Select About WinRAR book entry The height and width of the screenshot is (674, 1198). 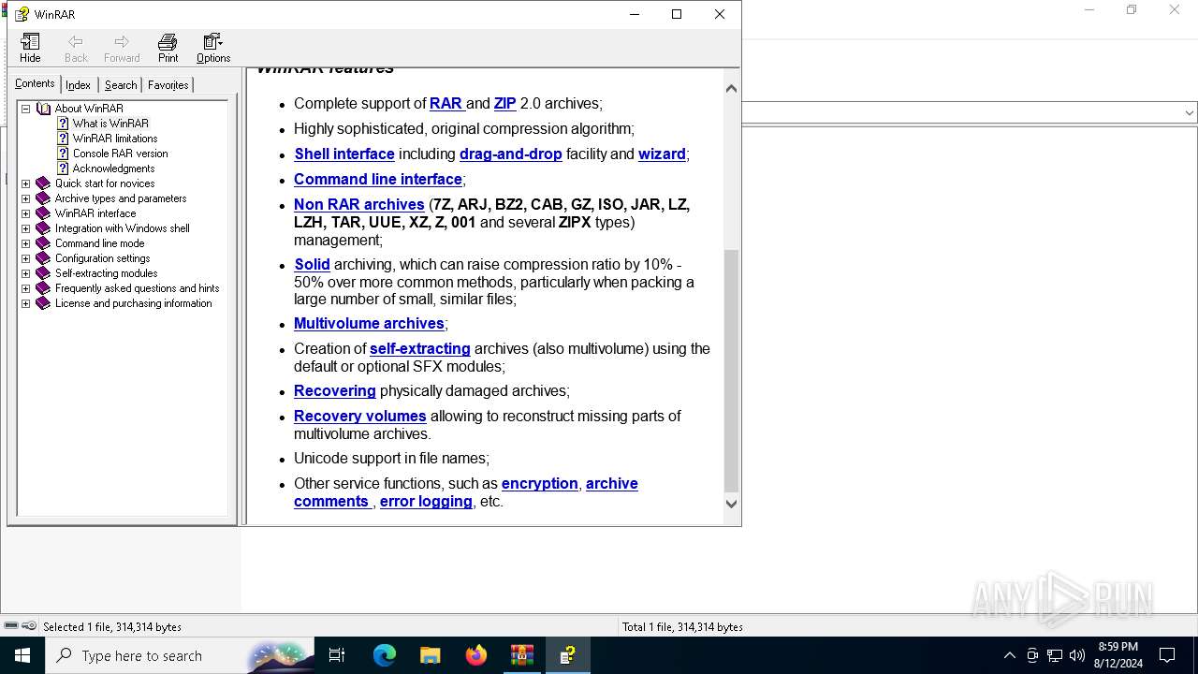point(89,109)
